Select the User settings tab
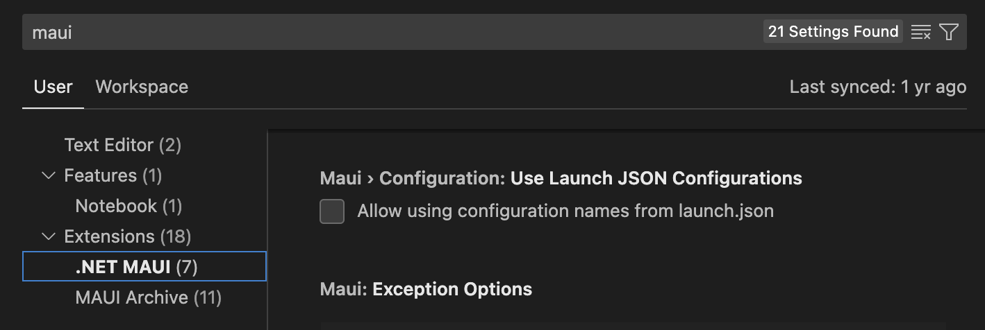This screenshot has height=330, width=985. coord(53,87)
